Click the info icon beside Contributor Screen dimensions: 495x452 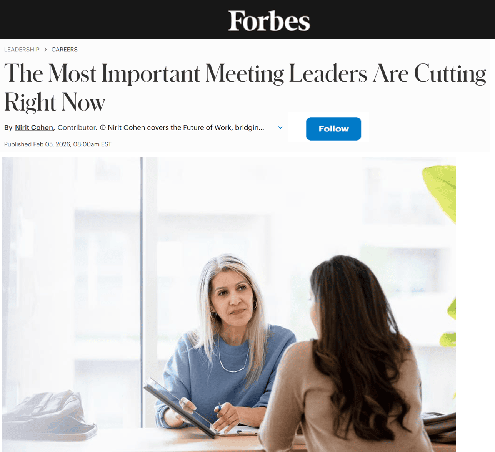coord(103,127)
